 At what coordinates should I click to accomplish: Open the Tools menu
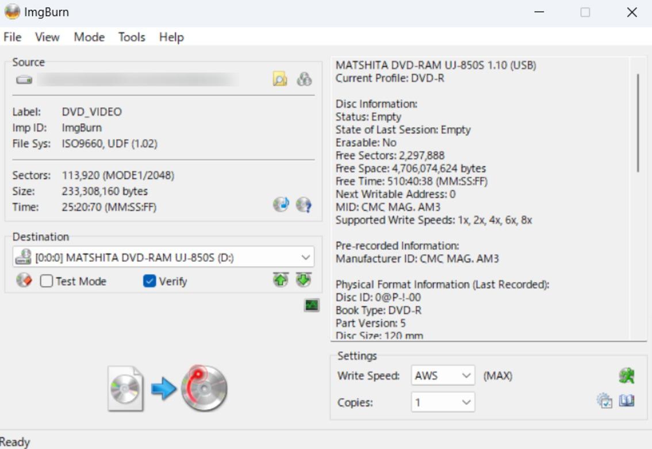point(132,37)
